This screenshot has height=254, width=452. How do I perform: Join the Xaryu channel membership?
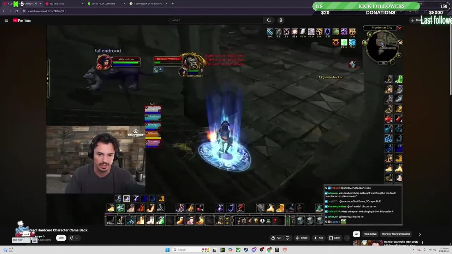pos(61,238)
